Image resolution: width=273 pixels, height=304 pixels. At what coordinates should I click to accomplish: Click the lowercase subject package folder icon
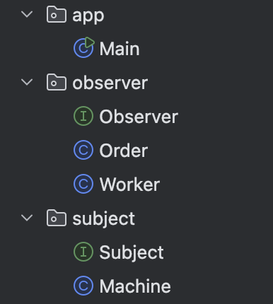pyautogui.click(x=57, y=218)
